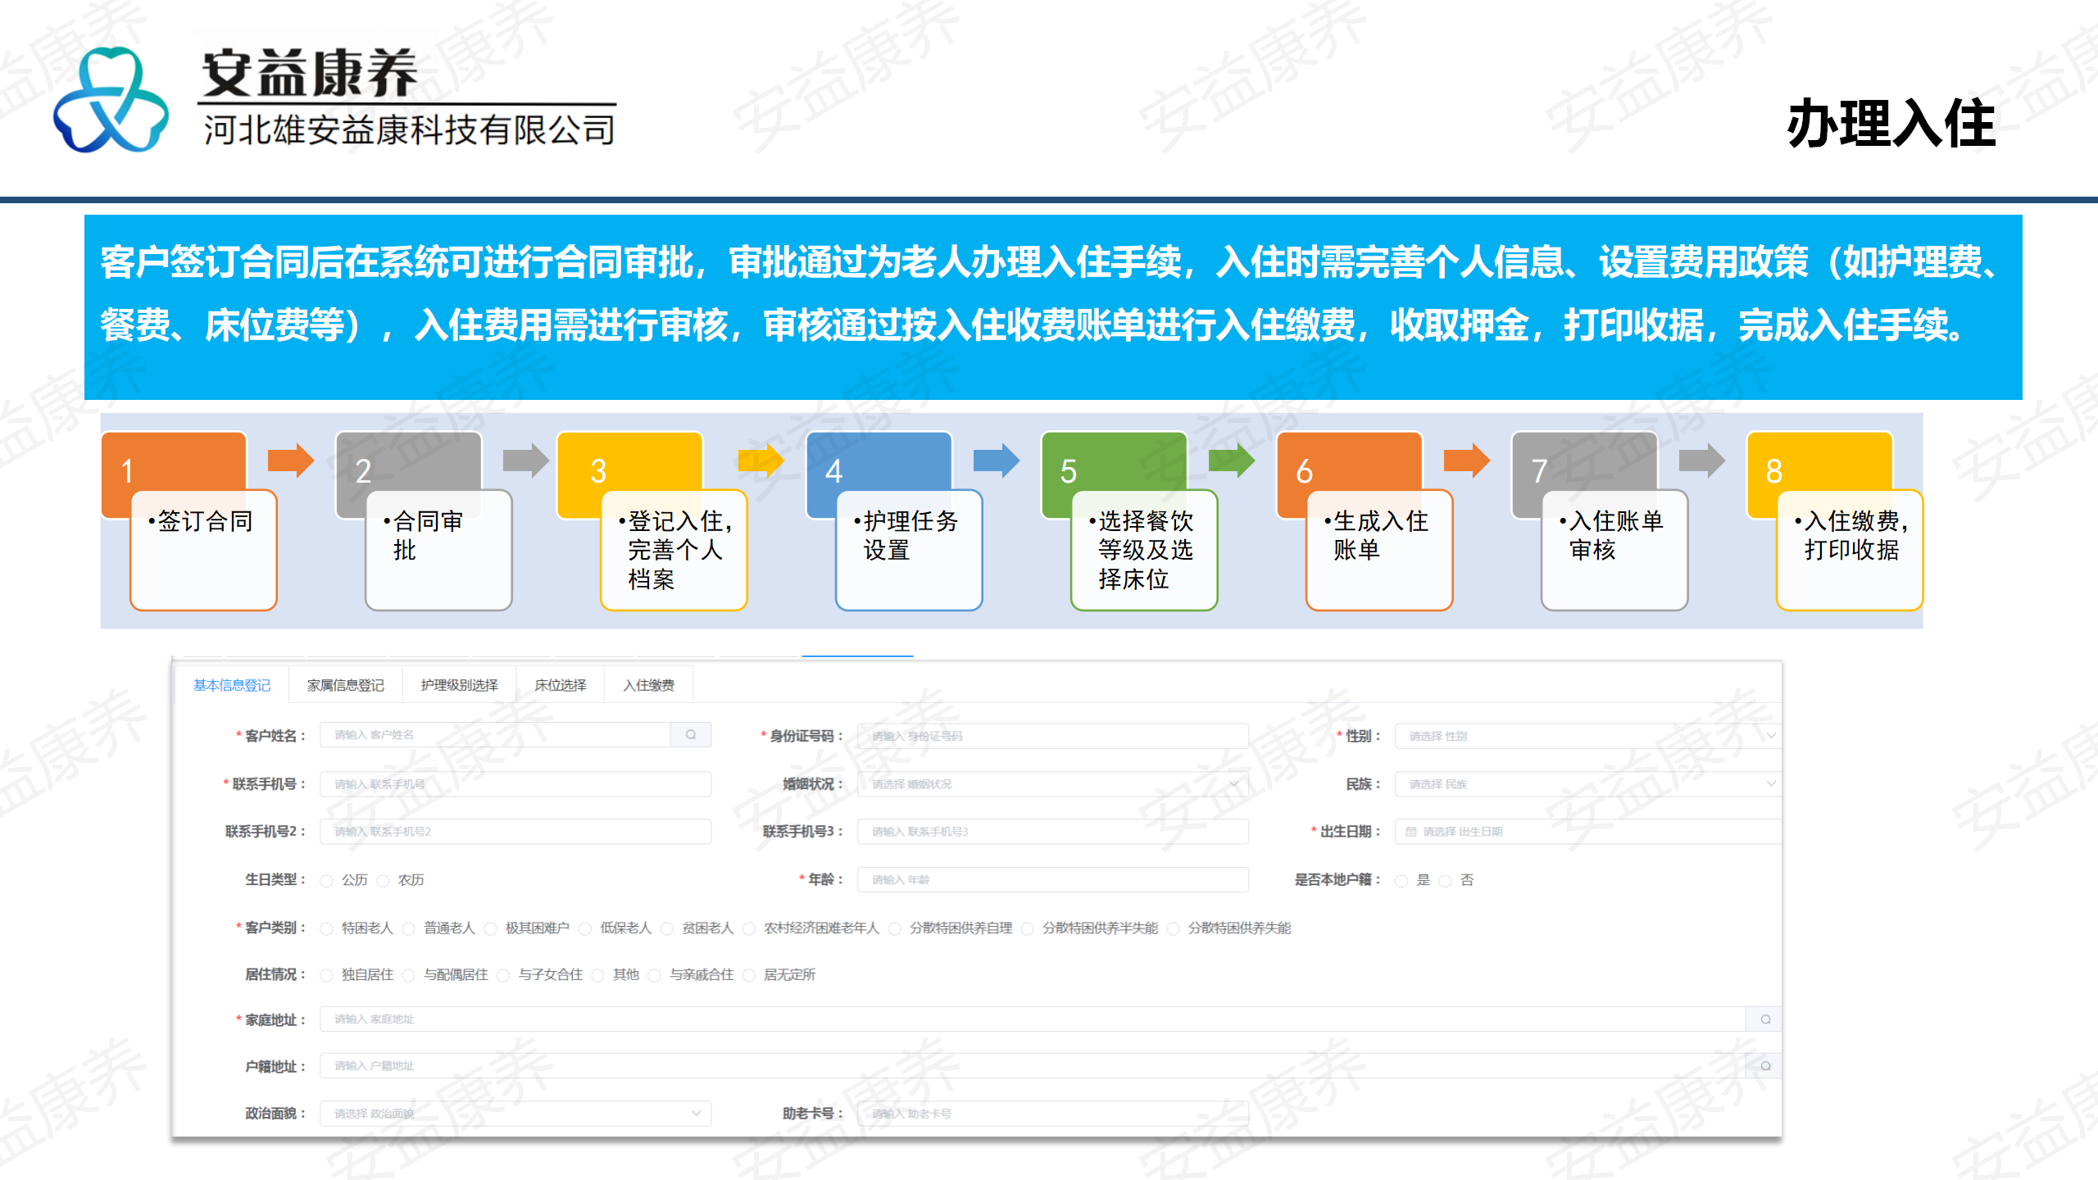Select the 特困老人 customer type

(327, 928)
